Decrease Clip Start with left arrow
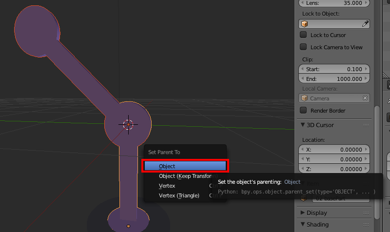Image resolution: width=390 pixels, height=232 pixels. (302, 69)
